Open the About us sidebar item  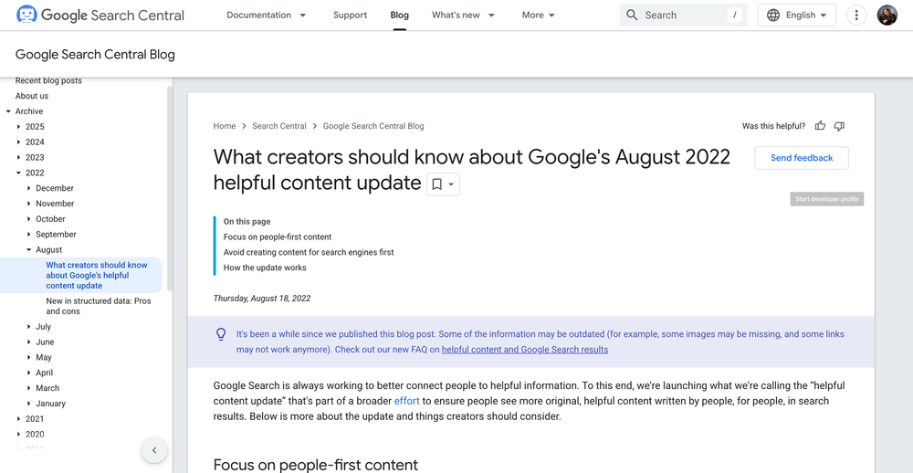(x=31, y=96)
